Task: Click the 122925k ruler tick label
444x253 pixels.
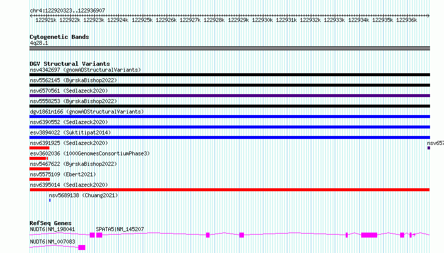Action: tap(142, 20)
